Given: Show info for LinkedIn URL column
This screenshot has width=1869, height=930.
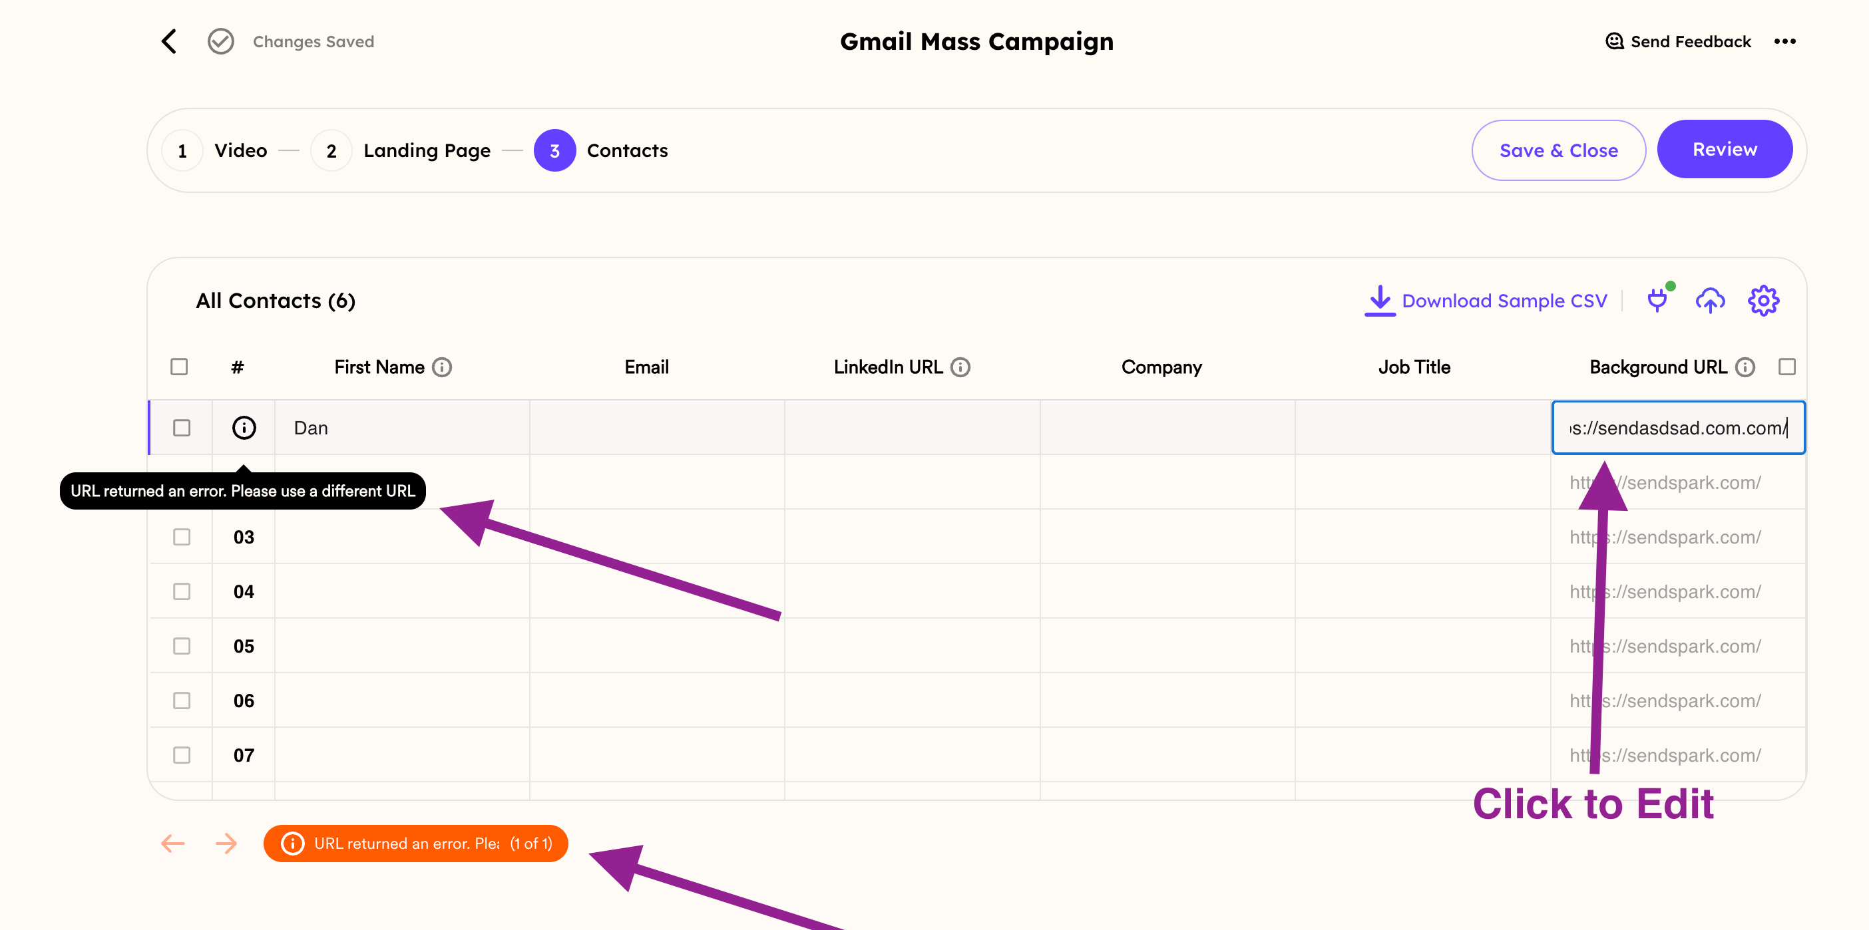Looking at the screenshot, I should pyautogui.click(x=960, y=367).
